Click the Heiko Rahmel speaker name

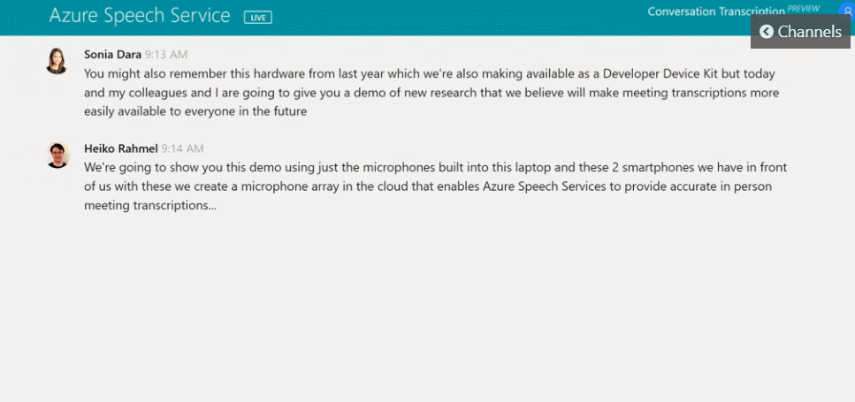120,148
